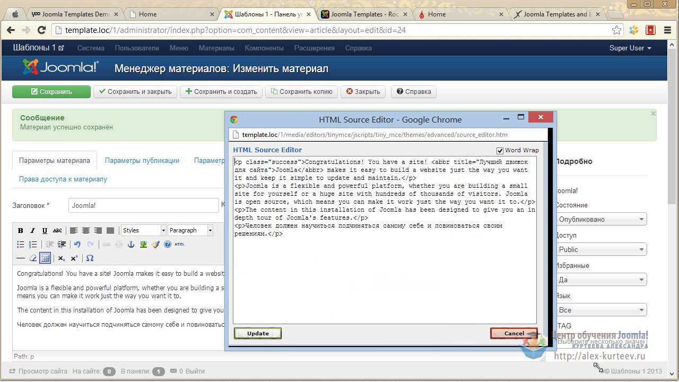The image size is (679, 382).
Task: Open the Пользователи menu
Action: pos(137,48)
